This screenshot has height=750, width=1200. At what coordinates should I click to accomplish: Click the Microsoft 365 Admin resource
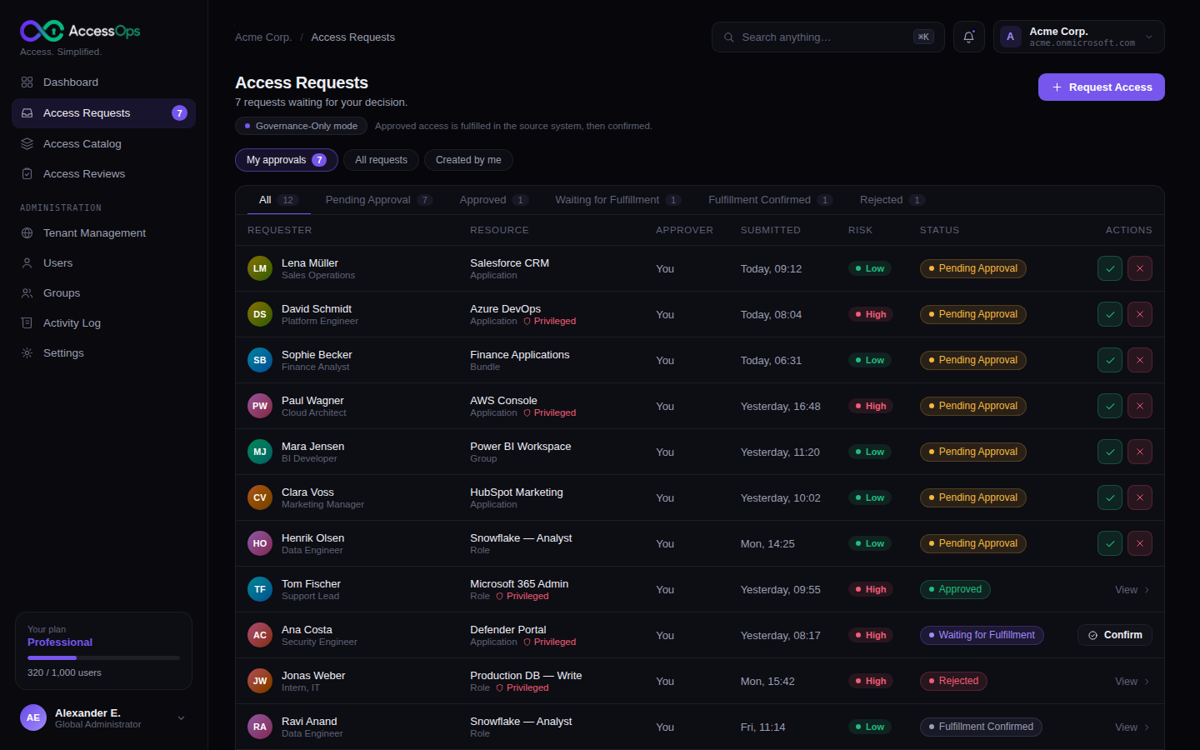point(519,584)
